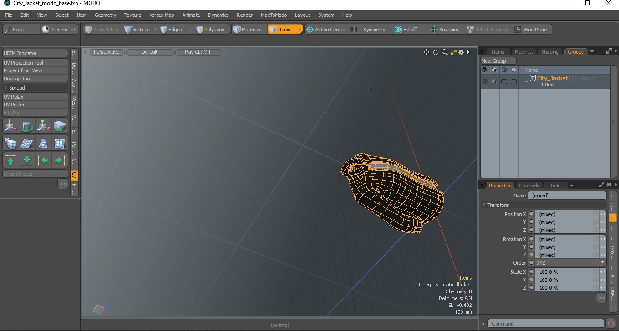This screenshot has height=331, width=619.
Task: Click the New Group button
Action: (x=498, y=61)
